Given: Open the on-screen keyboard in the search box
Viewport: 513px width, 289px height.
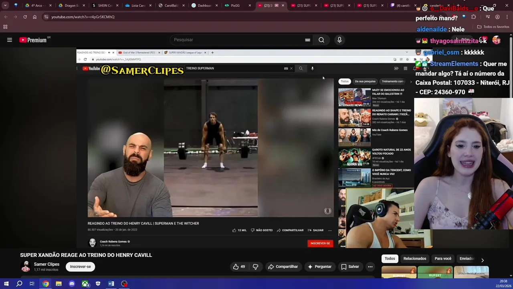Looking at the screenshot, I should tap(307, 40).
